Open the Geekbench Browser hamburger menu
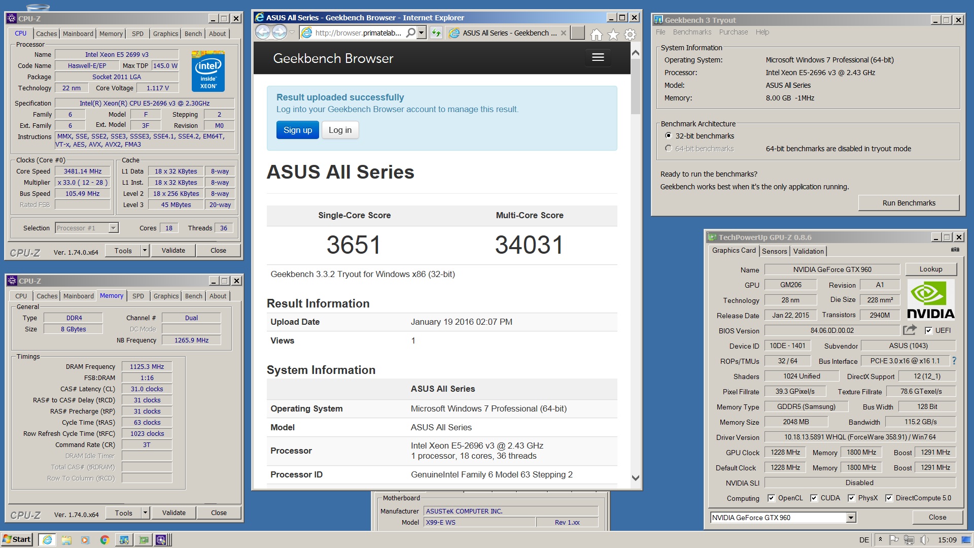 (598, 57)
